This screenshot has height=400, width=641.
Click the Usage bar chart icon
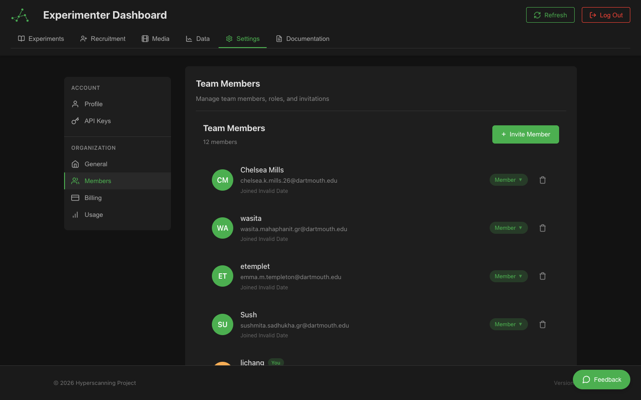pos(75,214)
